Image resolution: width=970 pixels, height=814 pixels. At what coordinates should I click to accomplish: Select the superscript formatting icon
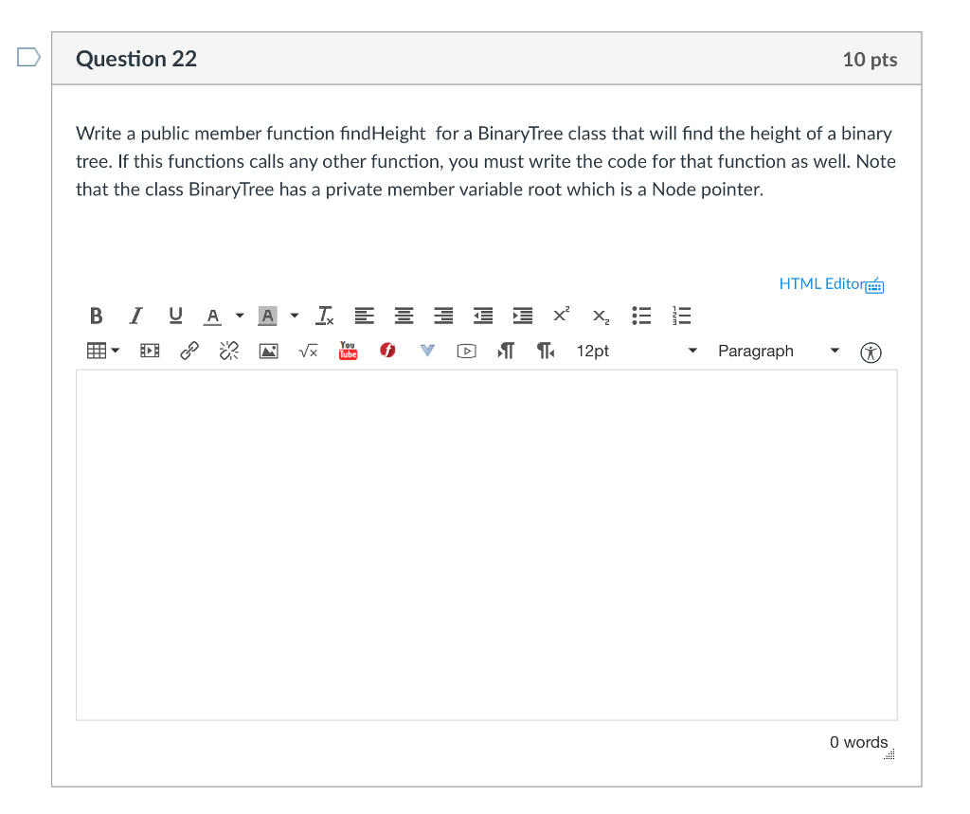tap(561, 316)
